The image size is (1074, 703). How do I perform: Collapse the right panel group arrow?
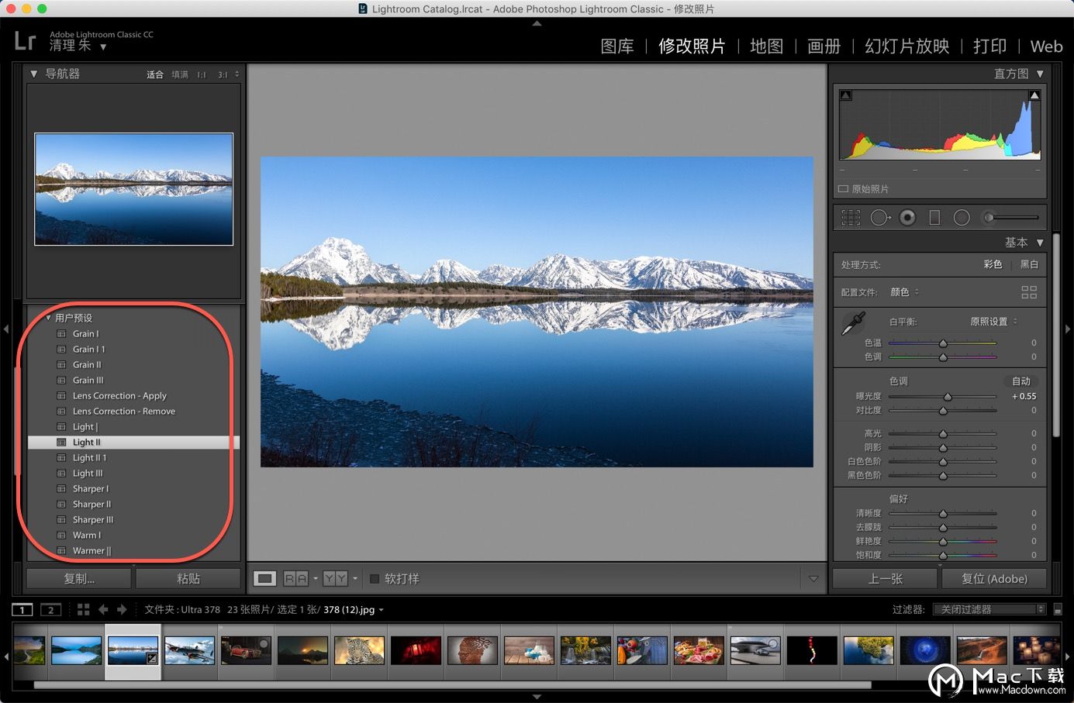[x=1068, y=329]
